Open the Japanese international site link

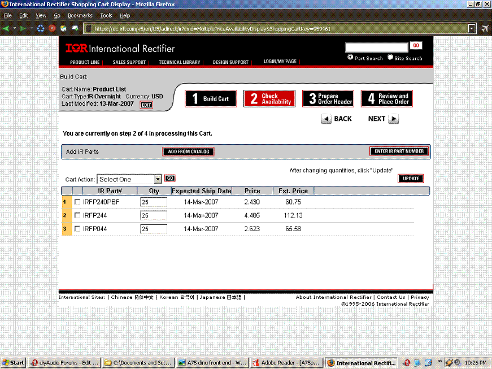(x=221, y=297)
